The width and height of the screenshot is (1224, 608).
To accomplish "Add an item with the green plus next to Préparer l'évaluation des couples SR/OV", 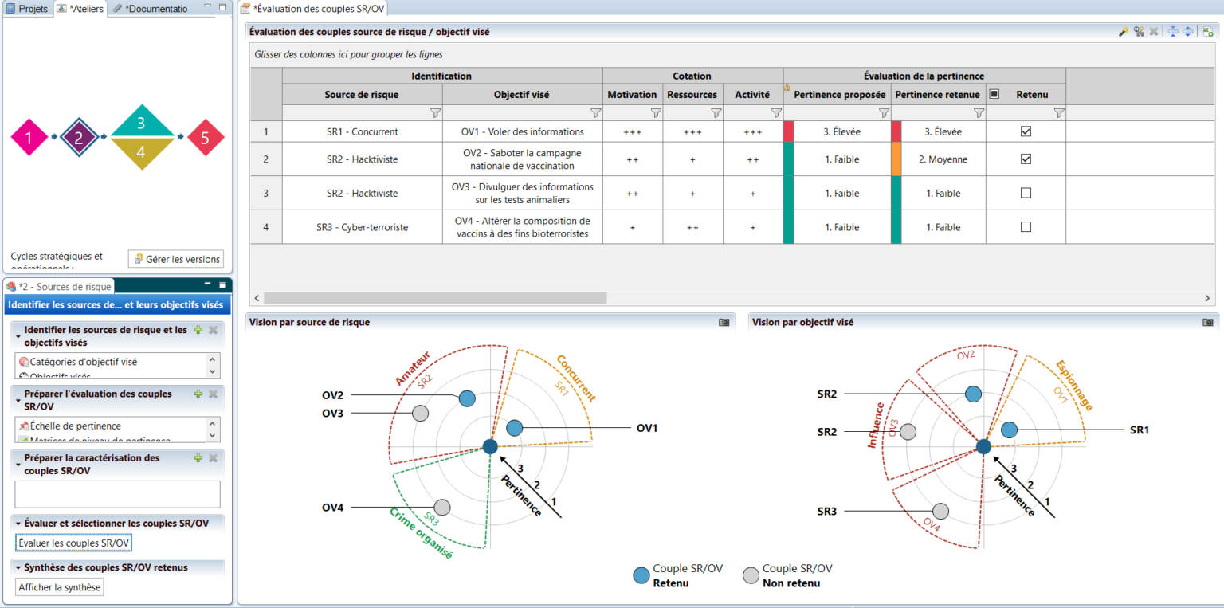I will tap(198, 394).
